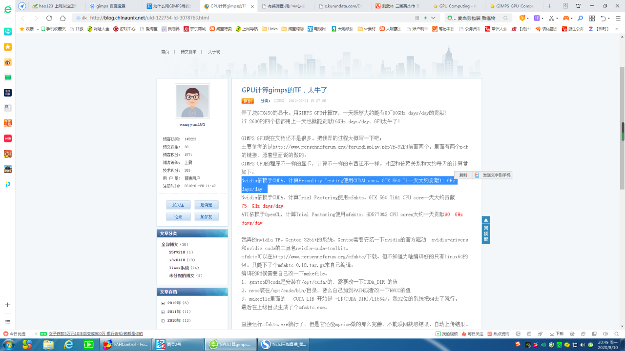
Task: Open the address bar dropdown arrow
Action: pyautogui.click(x=433, y=18)
